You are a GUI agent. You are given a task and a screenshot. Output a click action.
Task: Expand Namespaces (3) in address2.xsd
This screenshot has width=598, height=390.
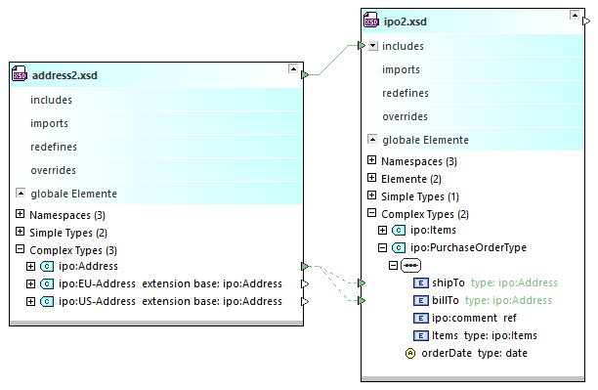coord(20,214)
